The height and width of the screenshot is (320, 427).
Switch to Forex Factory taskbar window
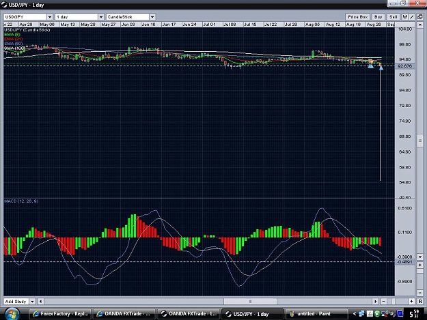click(60, 314)
